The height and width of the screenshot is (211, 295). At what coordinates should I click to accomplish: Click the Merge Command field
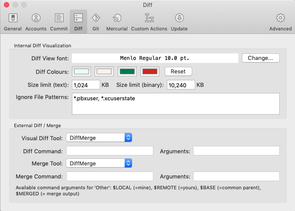coord(110,176)
